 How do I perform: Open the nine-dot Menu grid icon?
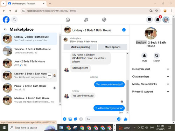[149, 20]
